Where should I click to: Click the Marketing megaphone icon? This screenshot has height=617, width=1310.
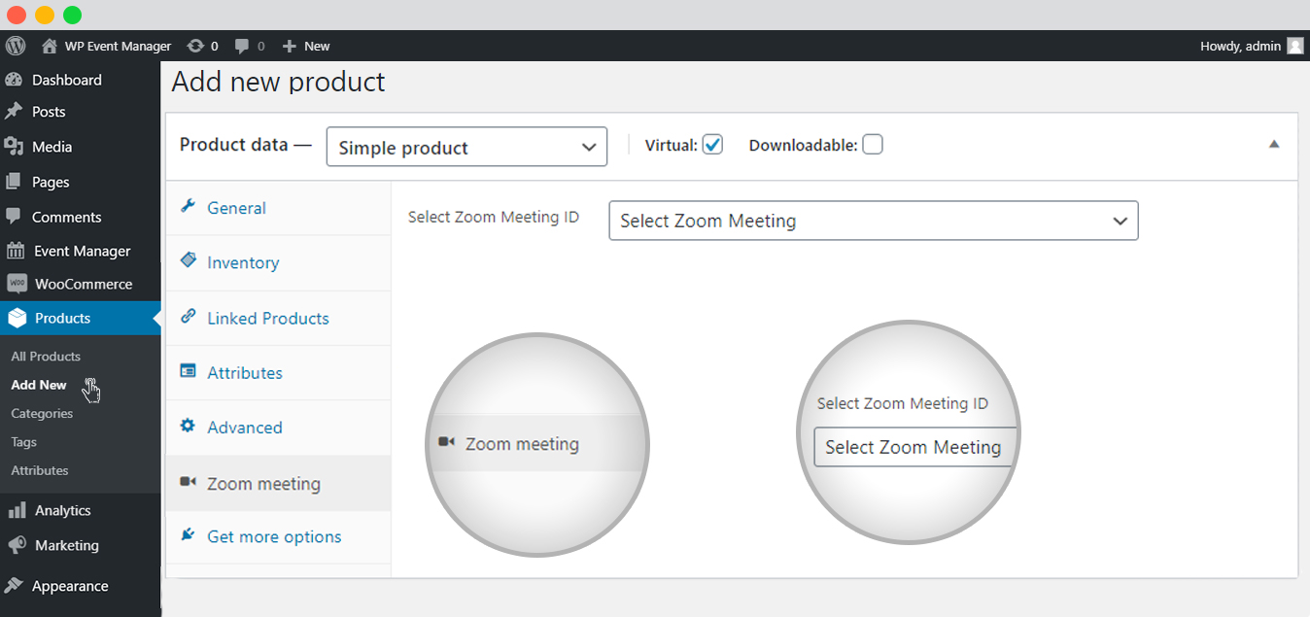(17, 544)
